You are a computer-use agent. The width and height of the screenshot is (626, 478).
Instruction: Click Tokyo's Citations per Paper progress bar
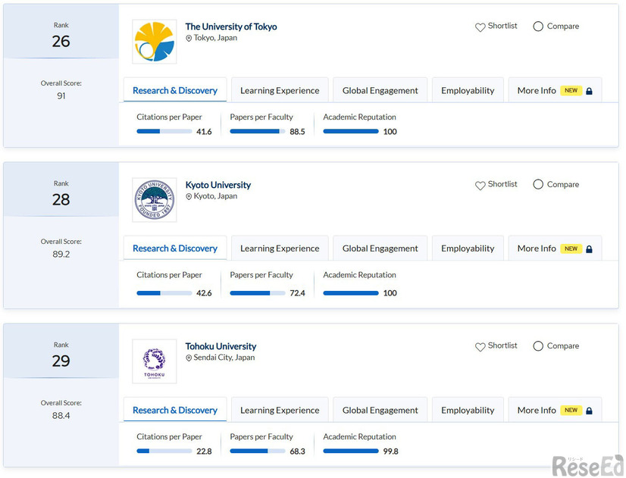pos(164,132)
